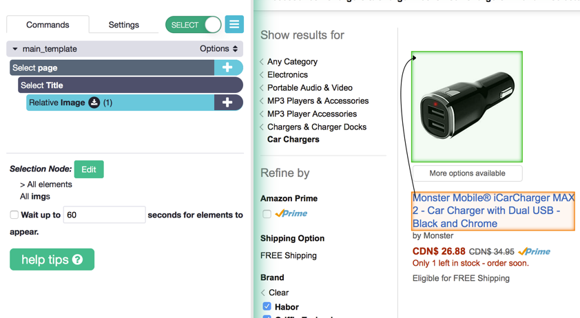This screenshot has width=580, height=318.
Task: Click the Habor brand label
Action: pos(287,307)
